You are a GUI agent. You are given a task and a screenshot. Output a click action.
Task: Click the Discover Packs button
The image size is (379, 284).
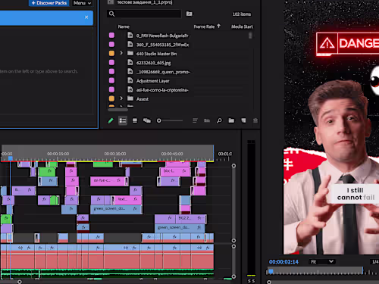tap(49, 3)
